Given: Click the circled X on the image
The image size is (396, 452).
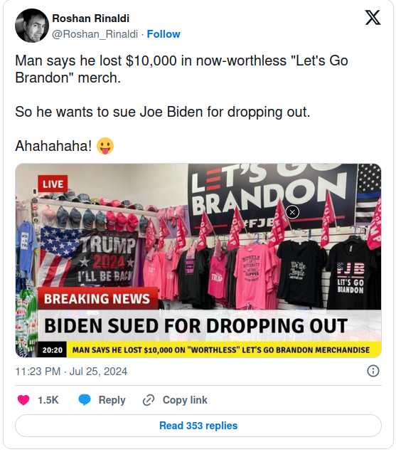Looking at the screenshot, I should click(292, 212).
